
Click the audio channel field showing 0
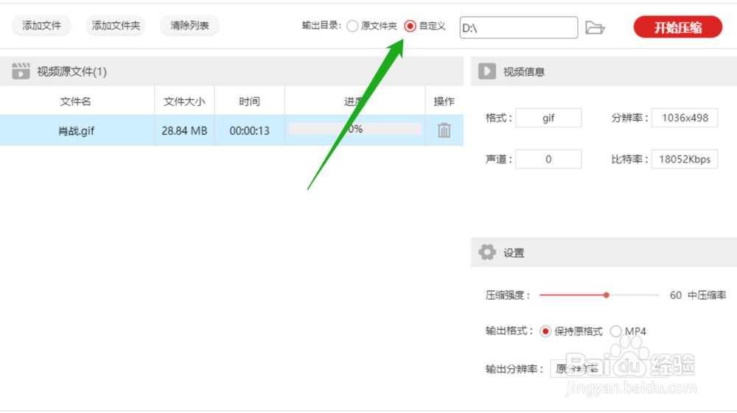click(x=548, y=159)
